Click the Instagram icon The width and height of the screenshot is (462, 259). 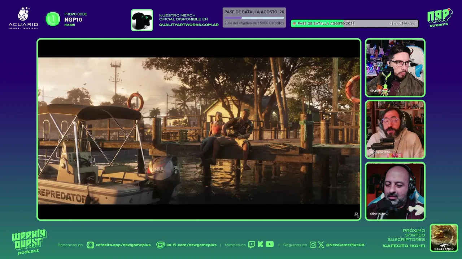tap(313, 245)
